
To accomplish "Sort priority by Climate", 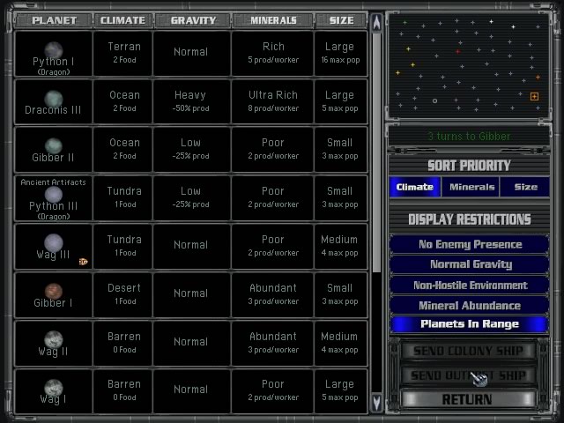I will pyautogui.click(x=415, y=187).
